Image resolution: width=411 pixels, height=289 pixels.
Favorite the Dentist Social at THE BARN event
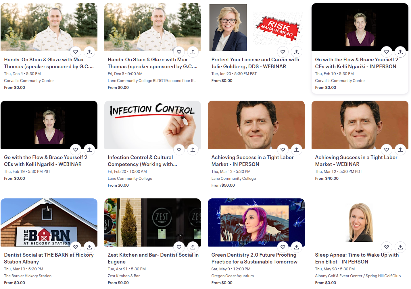click(76, 247)
